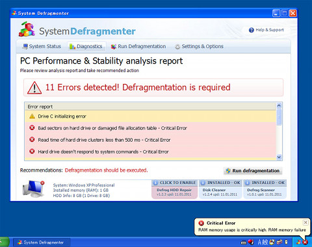Click yellow warning icon beside Drive C error
Viewport: 312px width, 247px height.
click(x=32, y=116)
